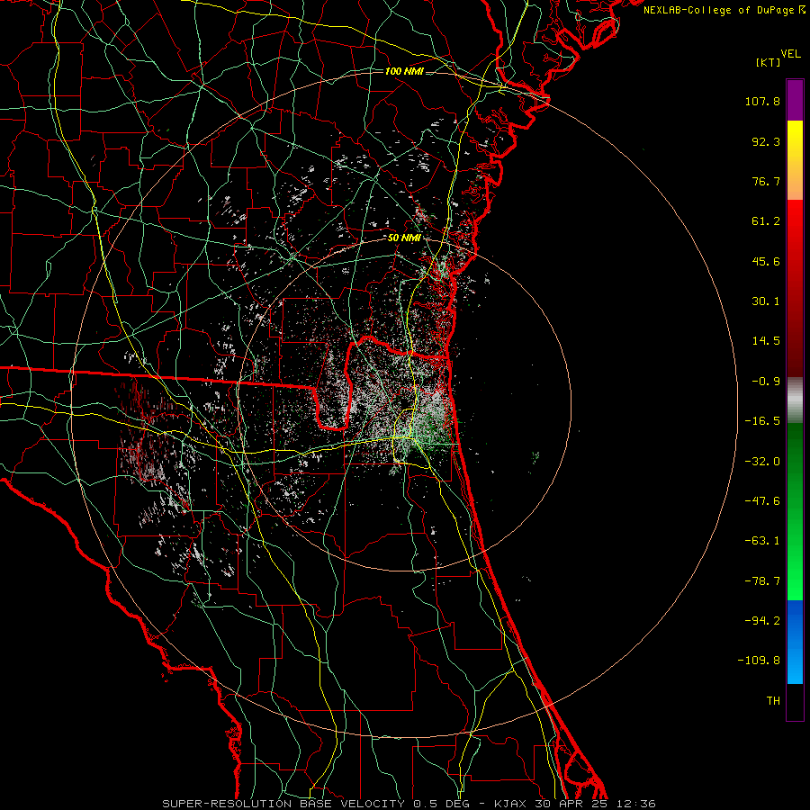Click the yellow segment of the color bar
Screen dimensions: 810x810
(795, 159)
